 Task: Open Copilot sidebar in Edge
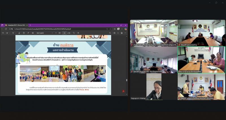[125, 29]
